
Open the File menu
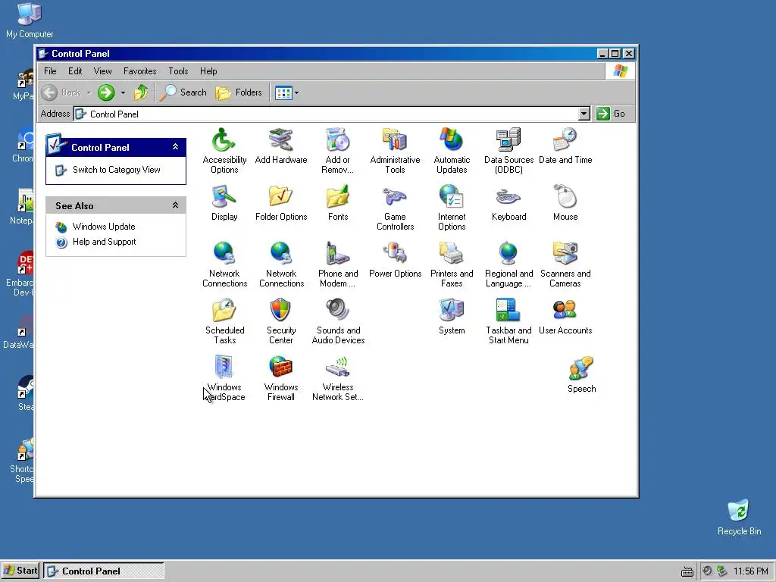click(50, 71)
